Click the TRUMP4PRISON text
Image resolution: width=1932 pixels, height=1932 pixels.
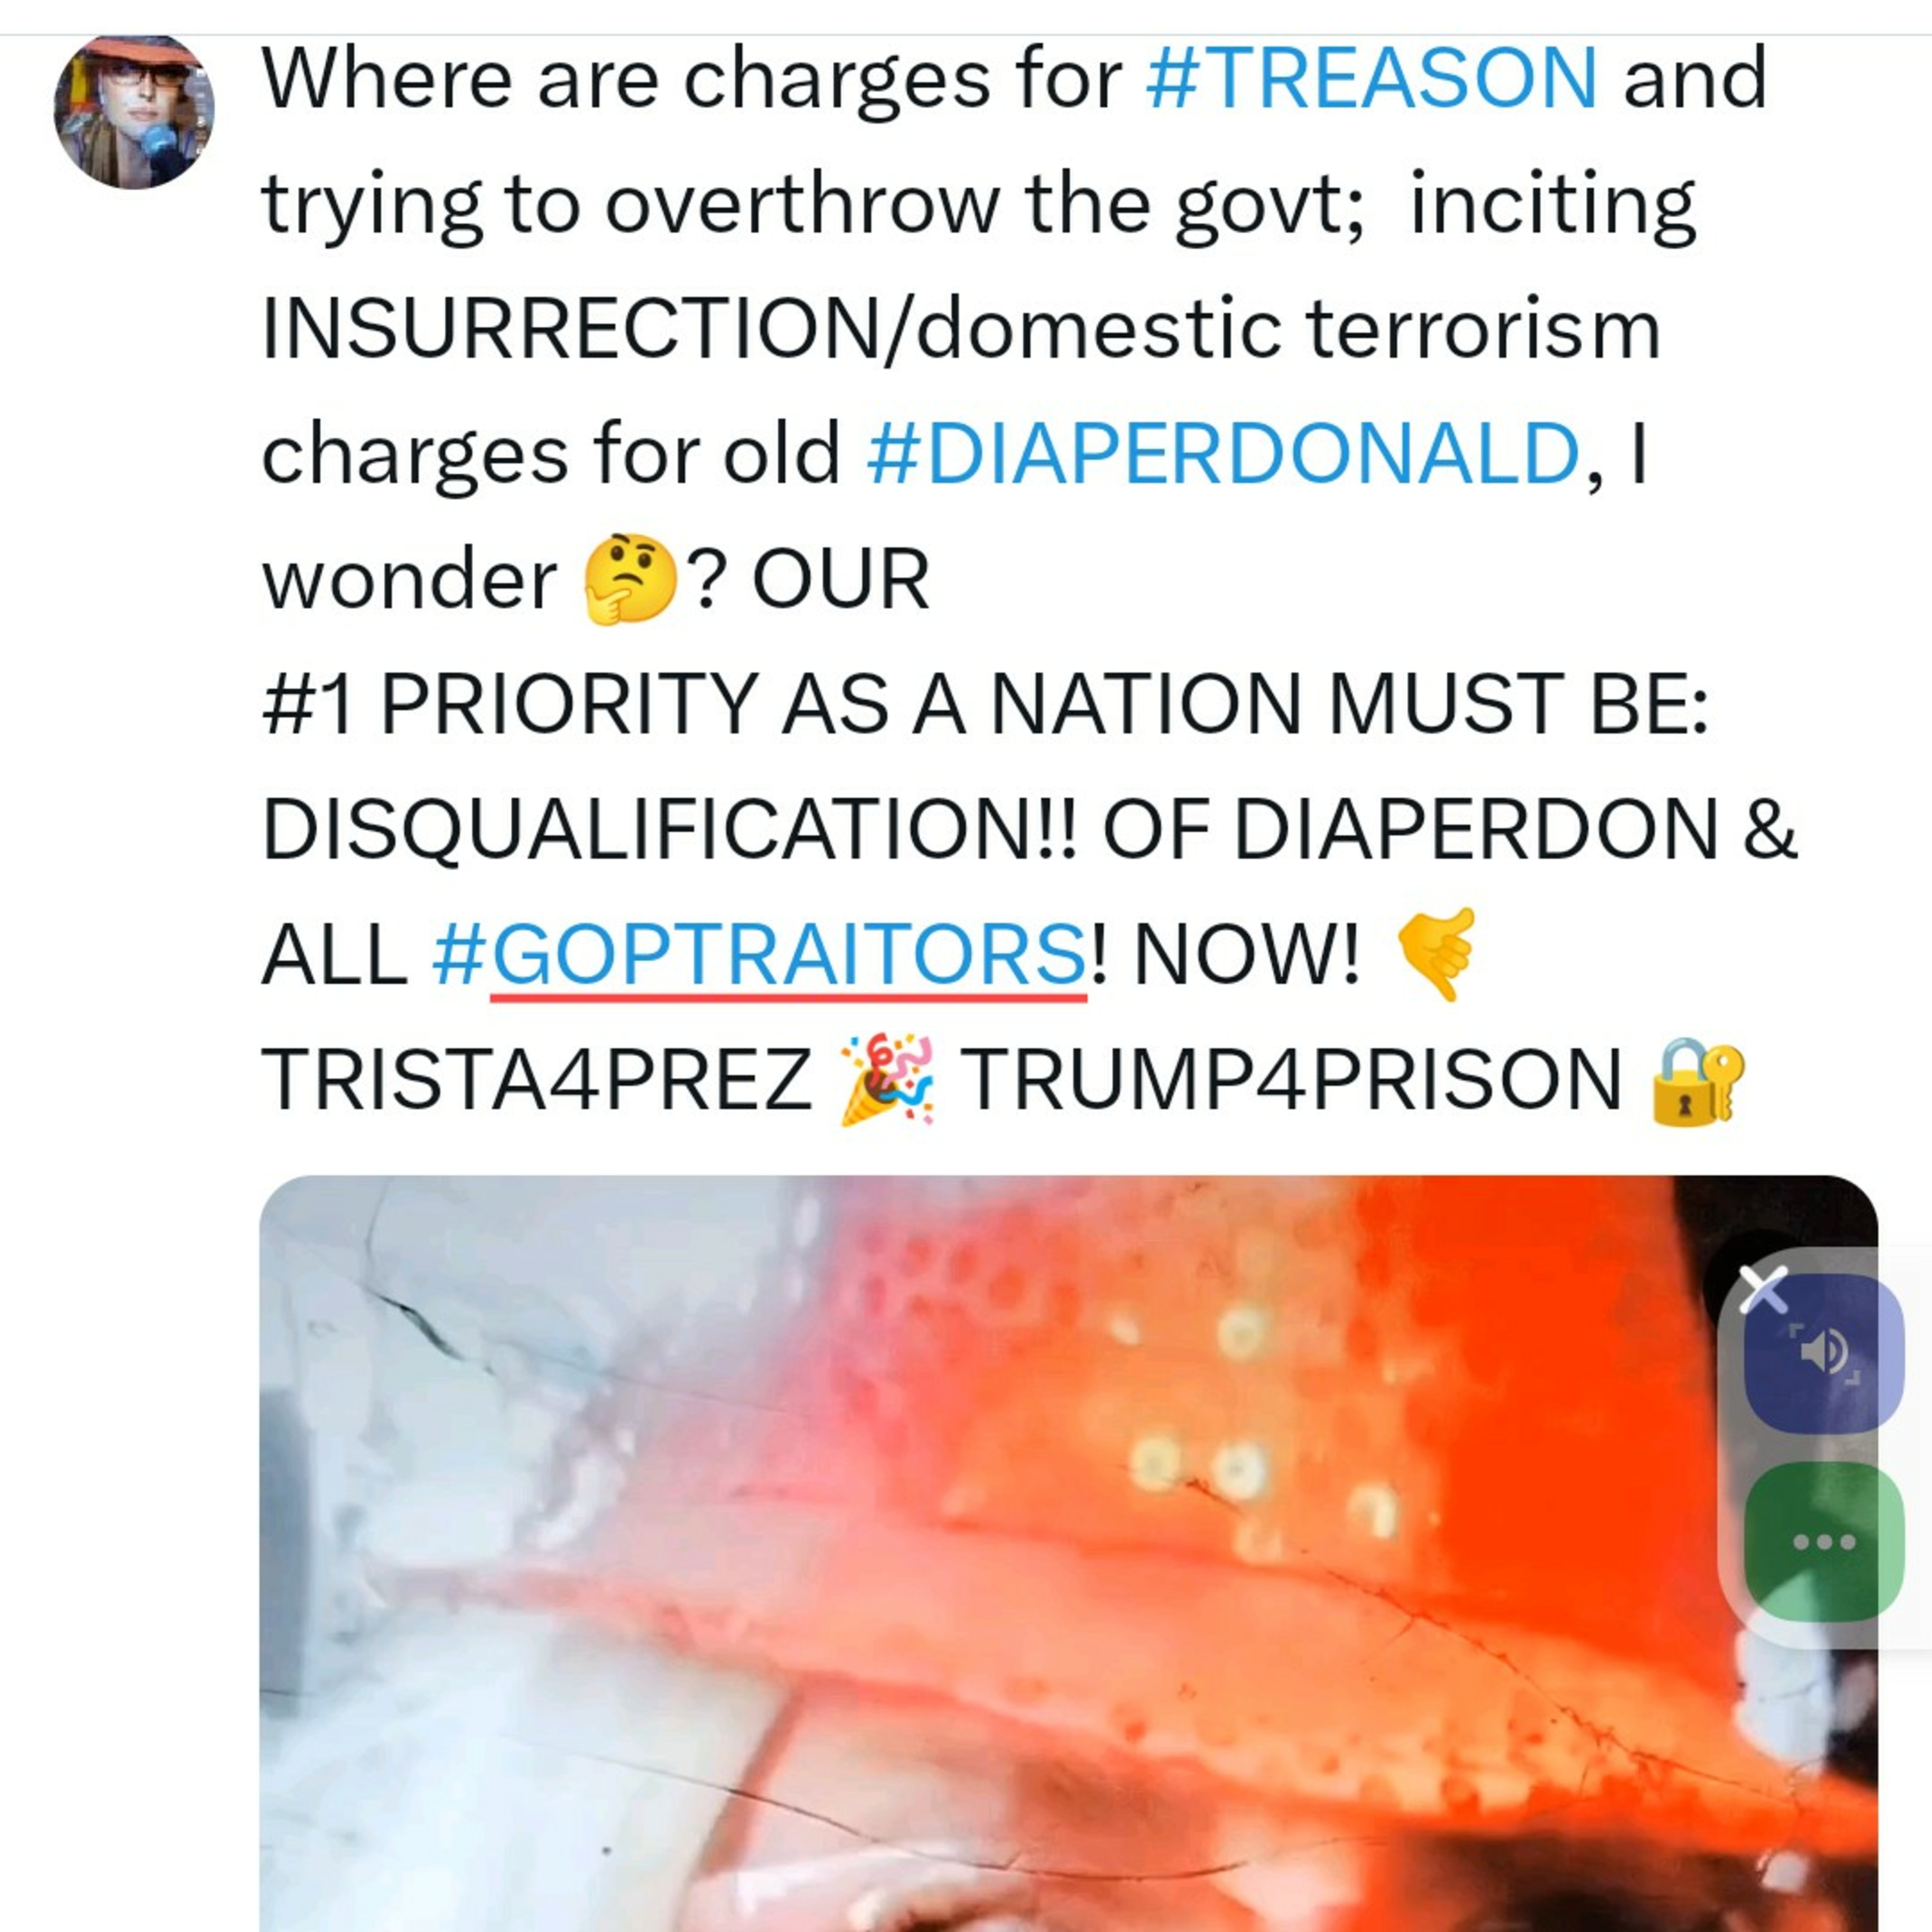tap(1290, 1080)
